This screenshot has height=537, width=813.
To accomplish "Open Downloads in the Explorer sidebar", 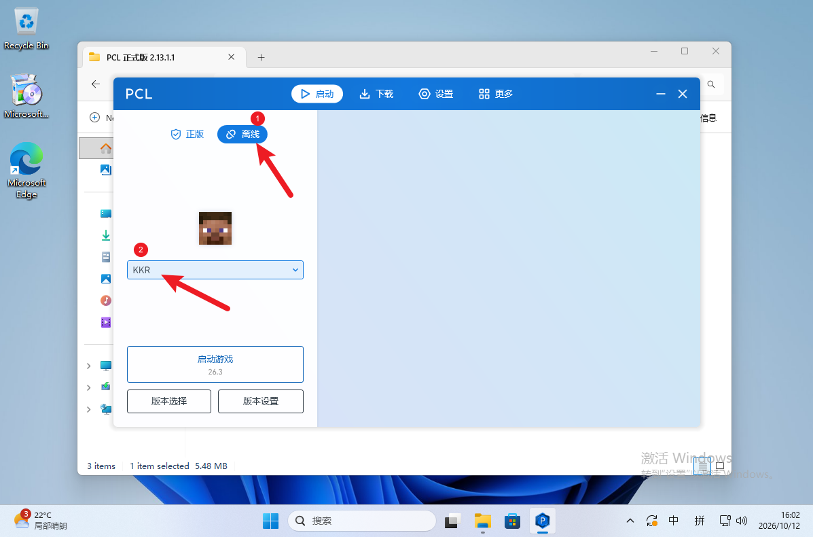I will click(106, 235).
